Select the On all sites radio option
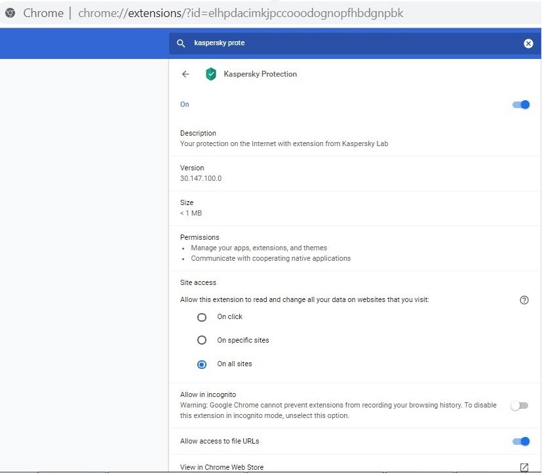 click(x=202, y=364)
